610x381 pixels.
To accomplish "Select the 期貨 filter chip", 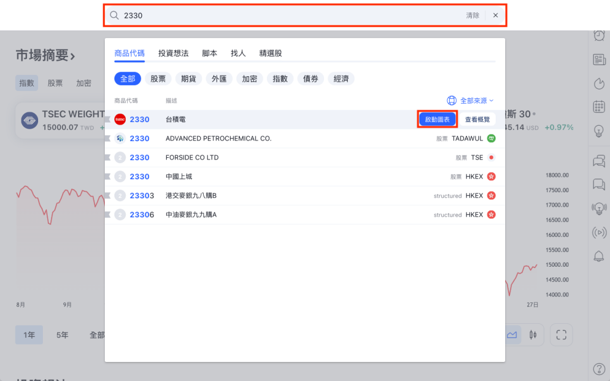I will coord(188,79).
